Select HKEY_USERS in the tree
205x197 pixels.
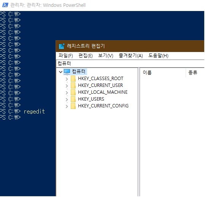[91, 99]
